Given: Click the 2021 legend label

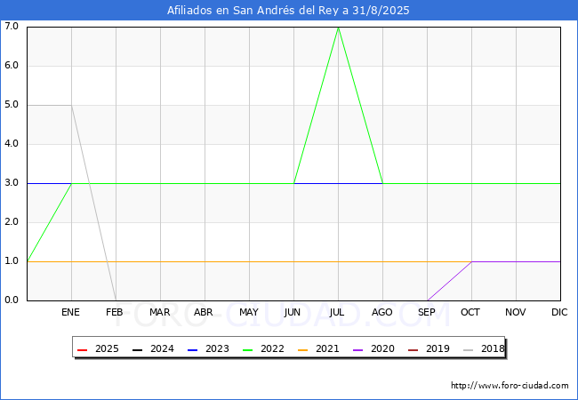Looking at the screenshot, I should (326, 349).
